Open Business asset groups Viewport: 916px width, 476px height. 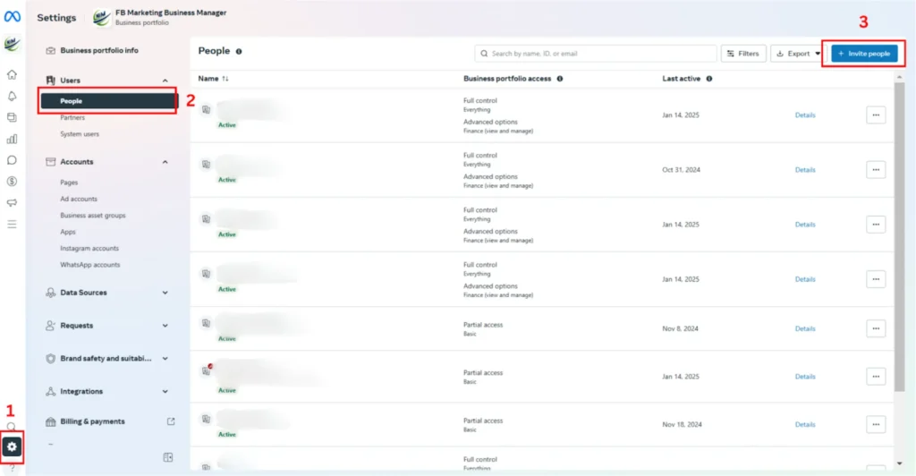coord(93,215)
